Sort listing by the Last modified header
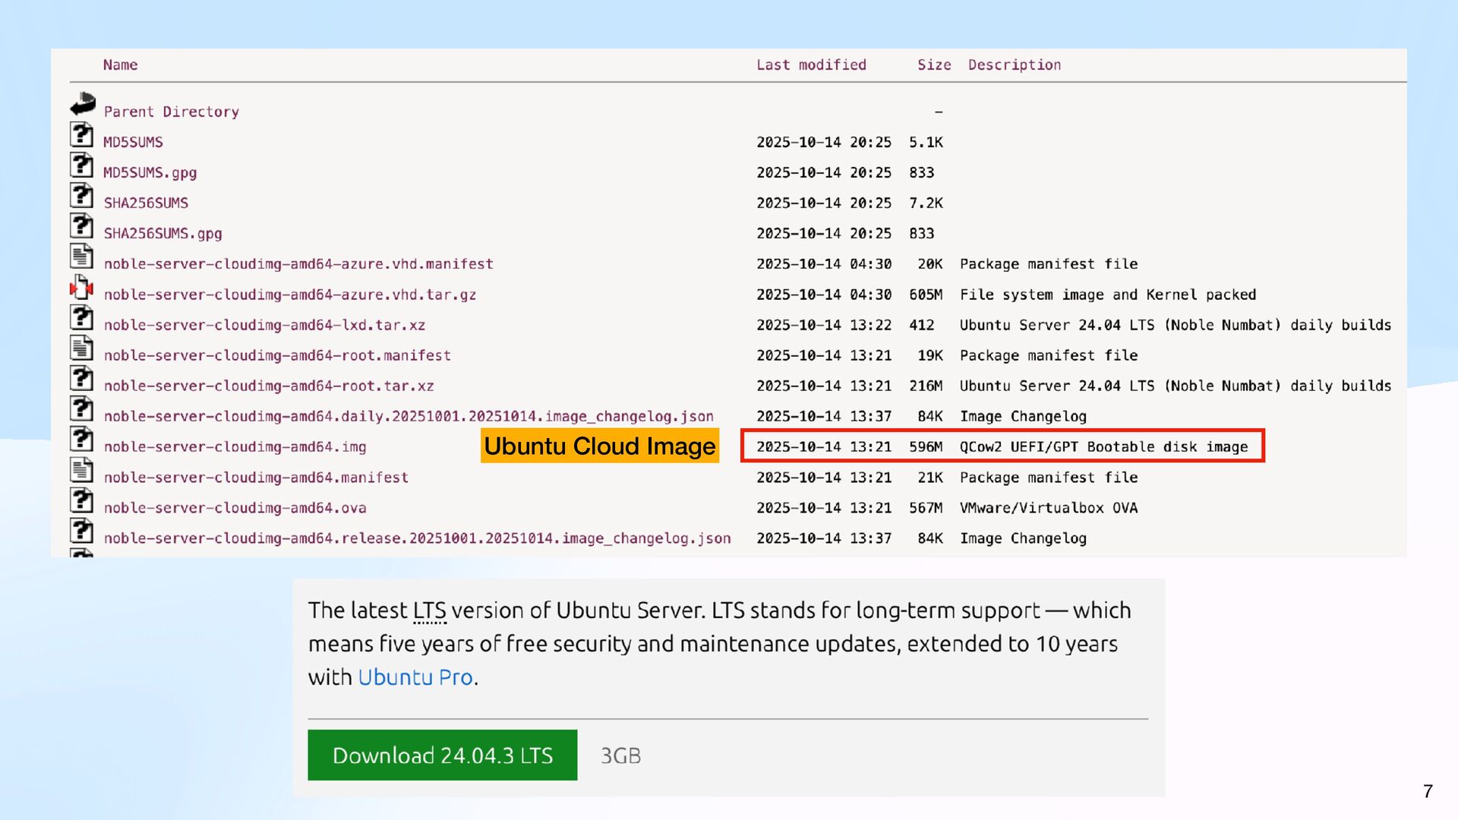 click(x=811, y=65)
